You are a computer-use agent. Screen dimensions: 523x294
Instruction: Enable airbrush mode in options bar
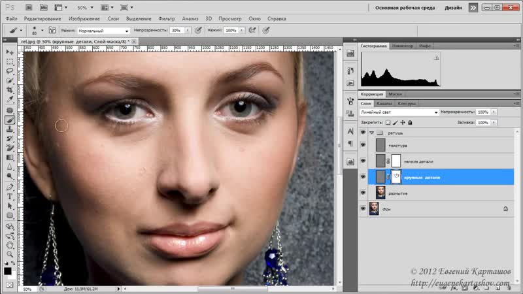click(252, 30)
